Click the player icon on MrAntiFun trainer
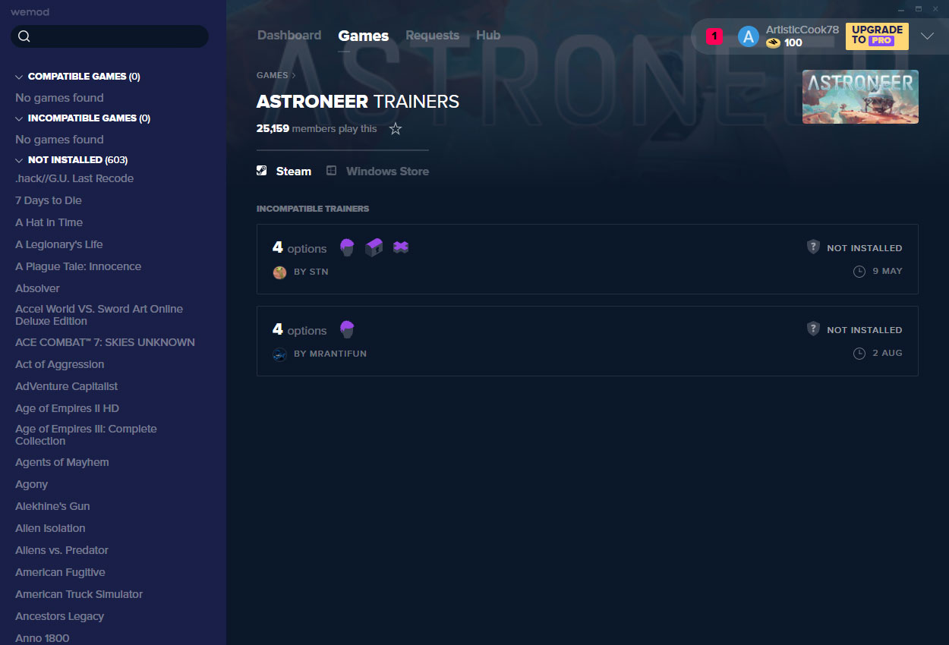The height and width of the screenshot is (645, 949). (347, 329)
